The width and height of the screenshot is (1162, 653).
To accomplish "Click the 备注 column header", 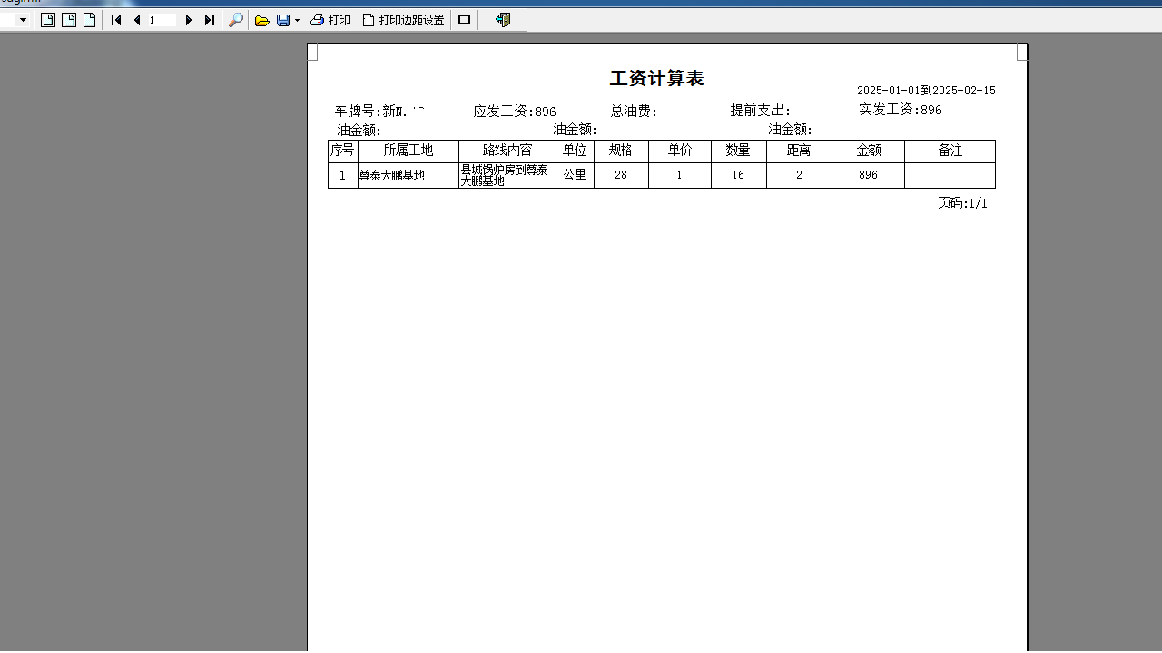I will (950, 151).
